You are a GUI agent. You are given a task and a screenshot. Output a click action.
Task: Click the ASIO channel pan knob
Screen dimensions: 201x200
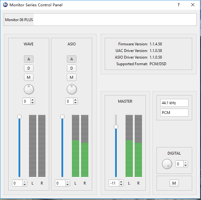click(72, 89)
